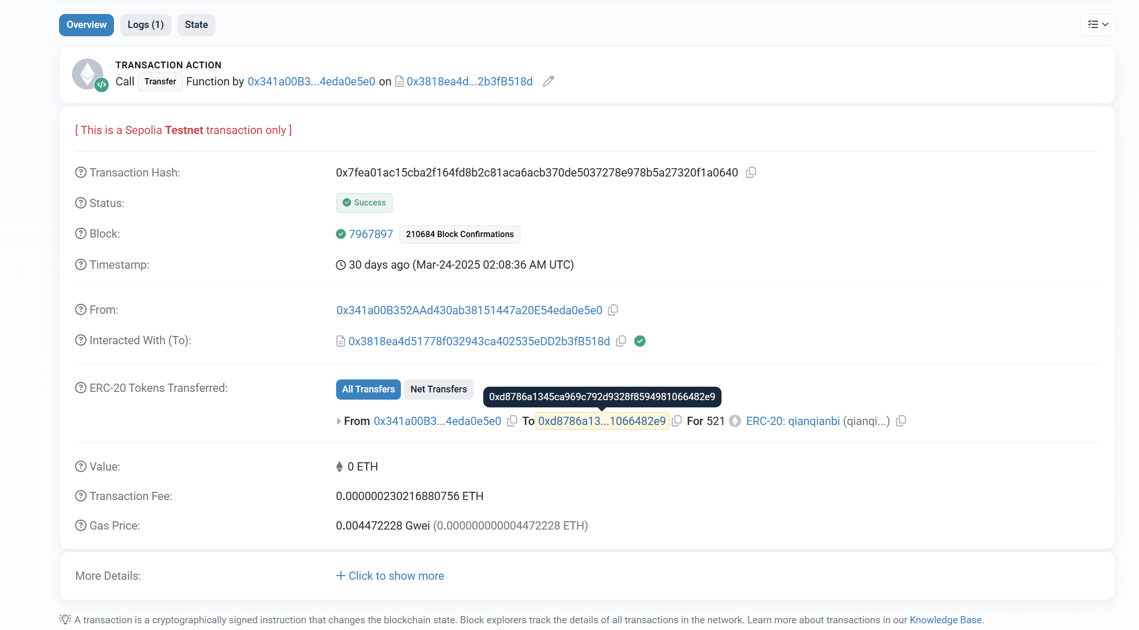Viewport: 1139px width, 630px height.
Task: Copy the token transfer sender address
Action: (512, 421)
